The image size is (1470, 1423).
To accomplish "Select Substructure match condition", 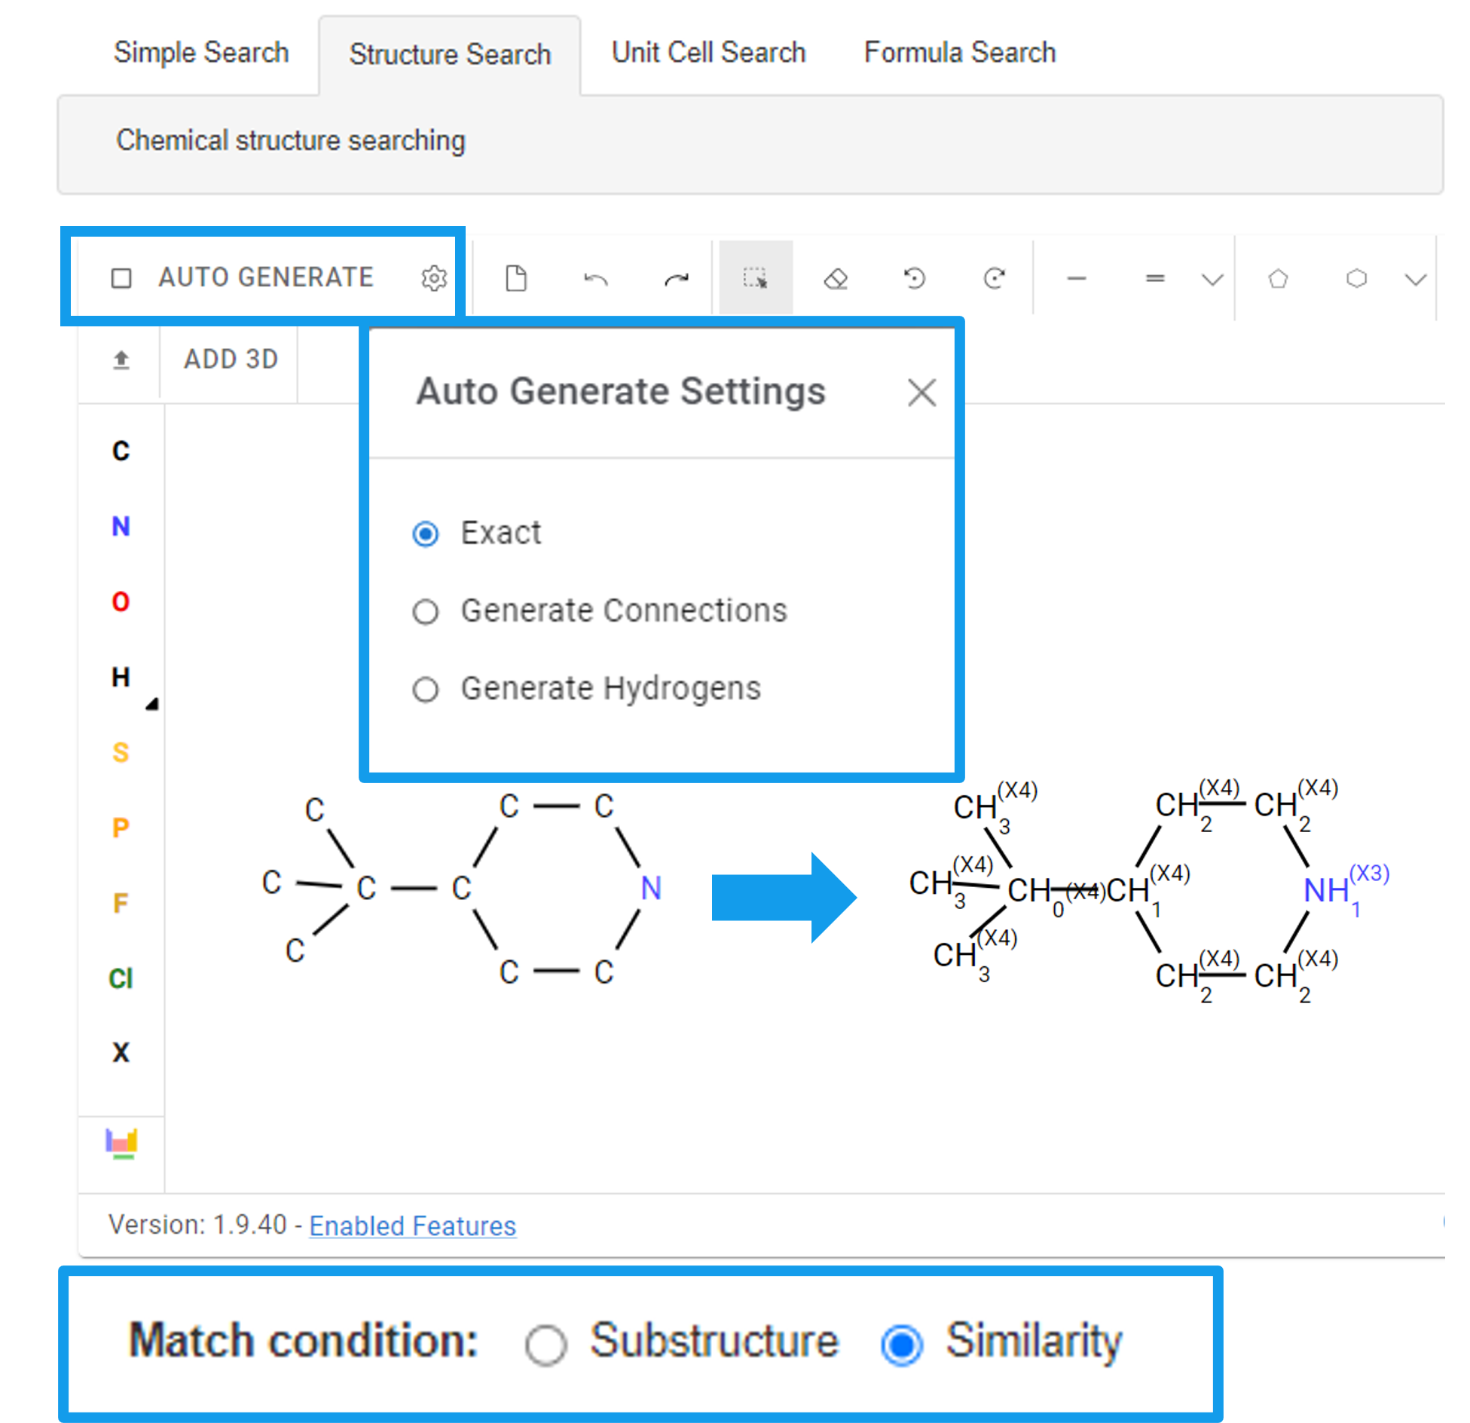I will (546, 1344).
